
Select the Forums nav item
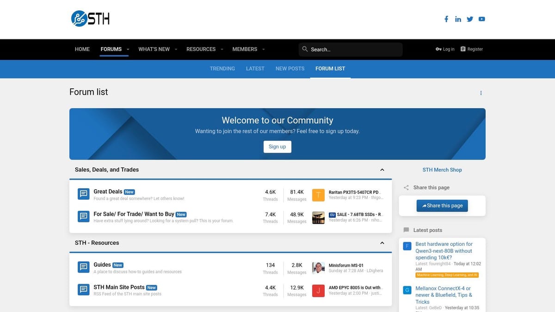(111, 49)
